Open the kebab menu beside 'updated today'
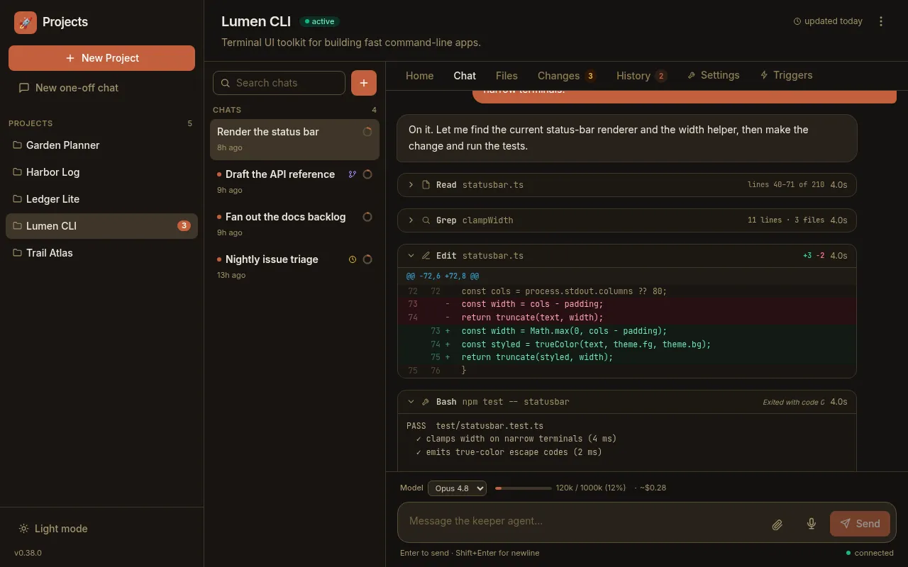The height and width of the screenshot is (567, 908). pos(881,21)
